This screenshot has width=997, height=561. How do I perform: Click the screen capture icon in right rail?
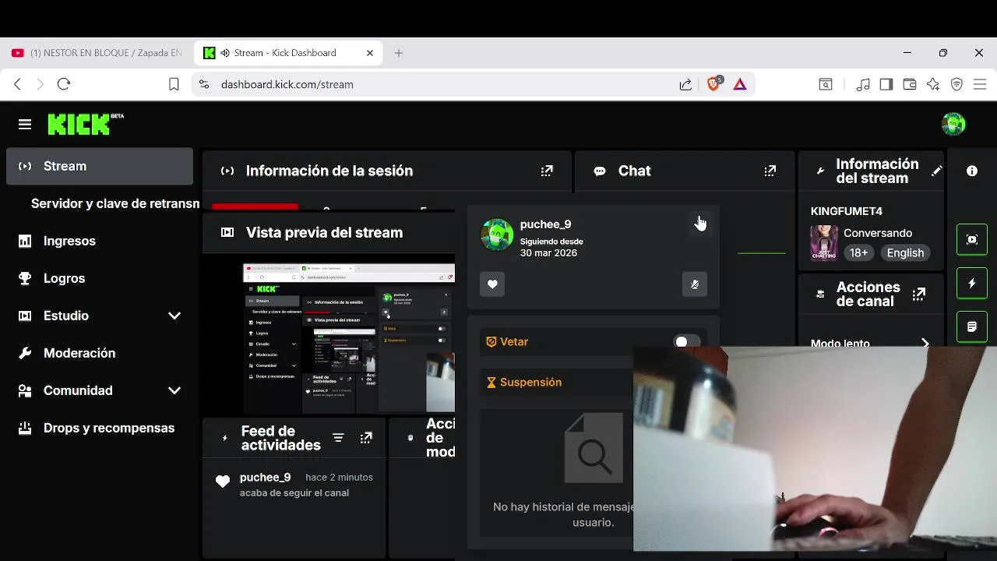[x=972, y=240]
